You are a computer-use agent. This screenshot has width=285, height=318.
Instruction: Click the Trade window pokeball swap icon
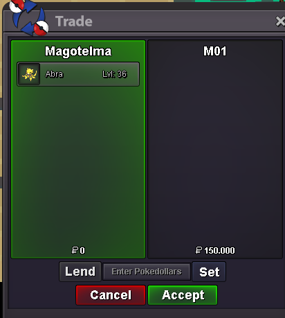[29, 17]
